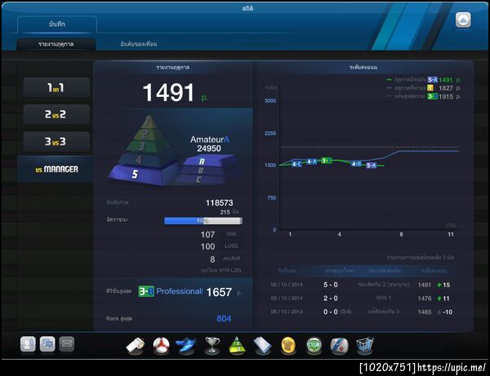Open the player profile icon at bottom left
Screen dimensions: 490x376
28,344
